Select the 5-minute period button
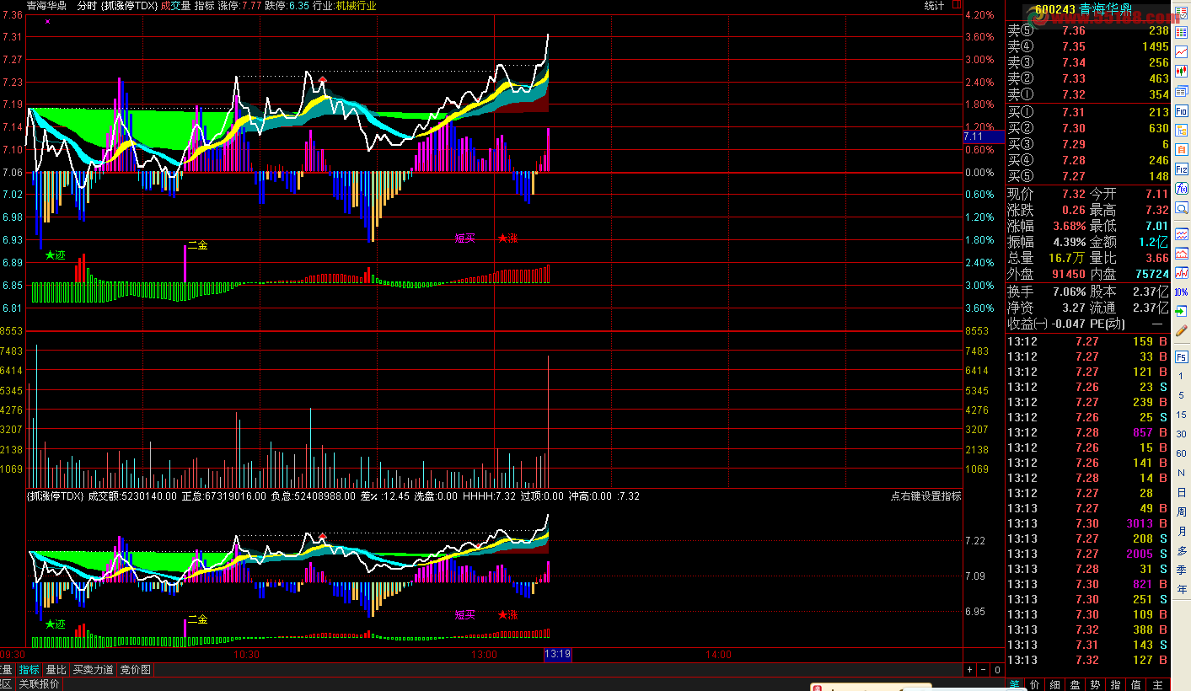This screenshot has width=1191, height=691. pos(1182,395)
